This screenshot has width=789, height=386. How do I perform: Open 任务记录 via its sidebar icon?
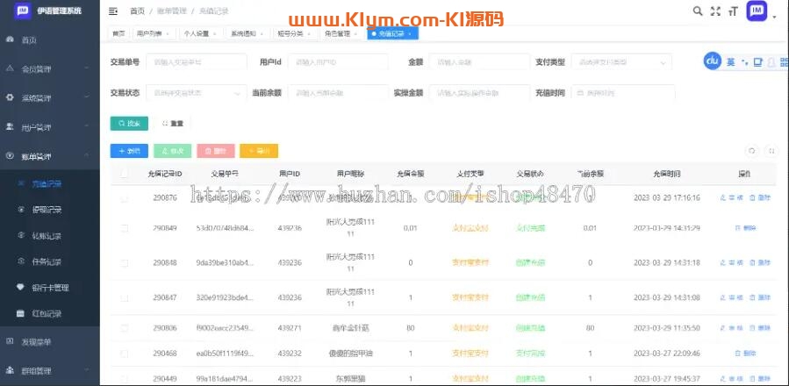pyautogui.click(x=21, y=261)
